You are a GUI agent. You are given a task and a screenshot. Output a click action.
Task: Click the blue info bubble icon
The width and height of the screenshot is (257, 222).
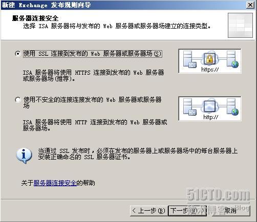pos(24,156)
